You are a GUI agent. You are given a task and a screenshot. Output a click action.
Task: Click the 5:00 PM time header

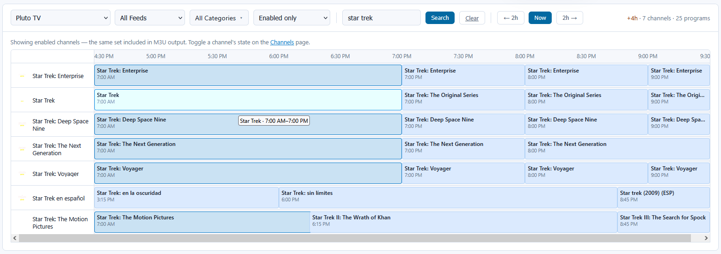(x=156, y=56)
